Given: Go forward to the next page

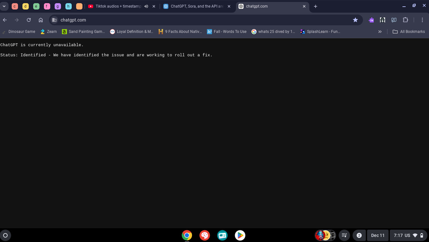Looking at the screenshot, I should pyautogui.click(x=17, y=20).
